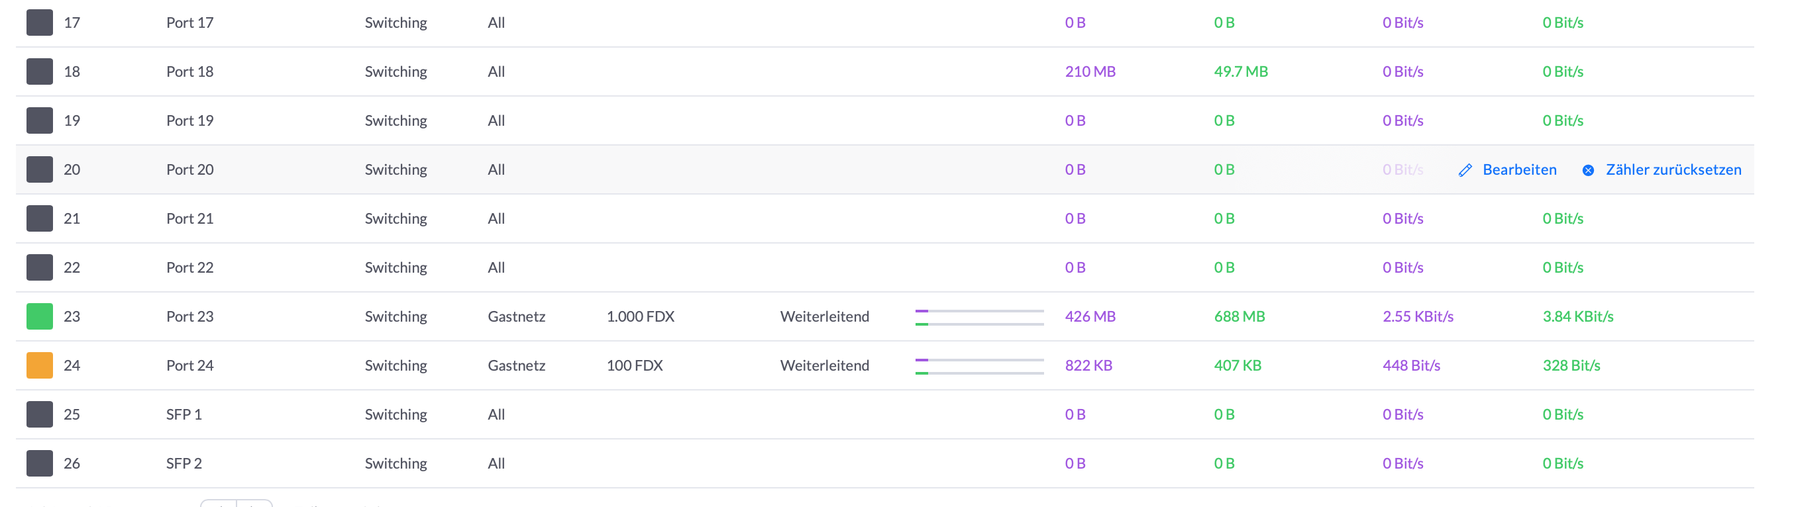Select the Port 22 name cell
The width and height of the screenshot is (1794, 507).
pyautogui.click(x=189, y=268)
